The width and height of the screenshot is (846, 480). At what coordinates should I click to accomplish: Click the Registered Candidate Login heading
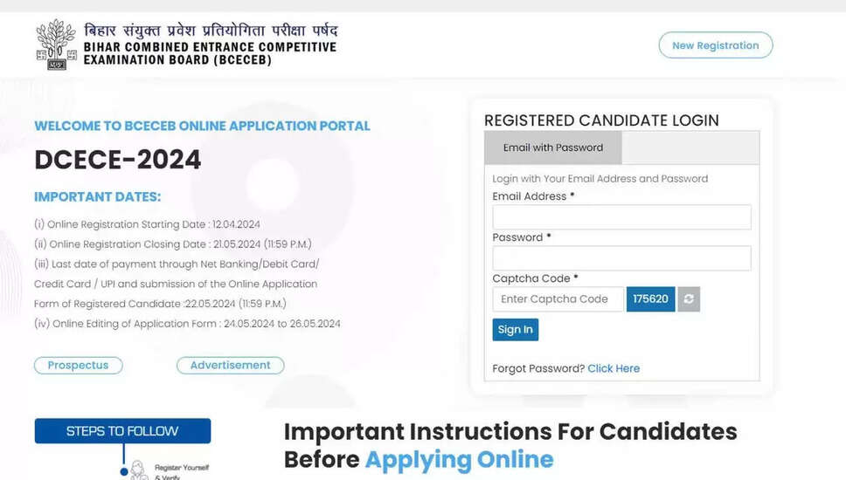pos(601,120)
